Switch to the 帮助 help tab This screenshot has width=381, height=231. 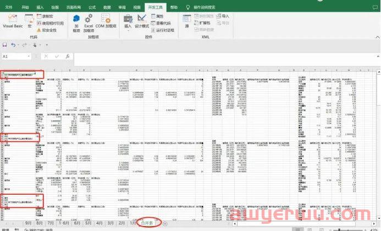click(x=174, y=7)
